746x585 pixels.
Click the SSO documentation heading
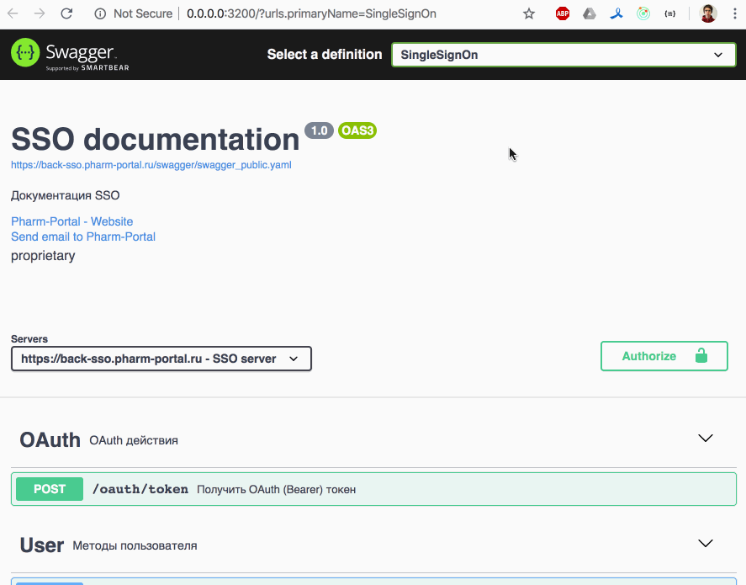tap(155, 139)
